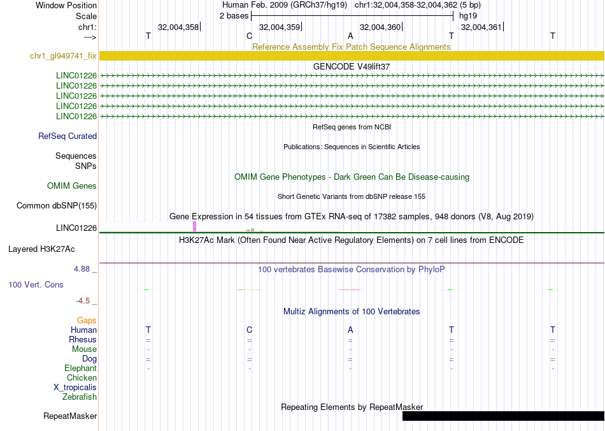The width and height of the screenshot is (605, 431).
Task: Open the H3K27Ac Mark track title
Action: pyautogui.click(x=351, y=240)
